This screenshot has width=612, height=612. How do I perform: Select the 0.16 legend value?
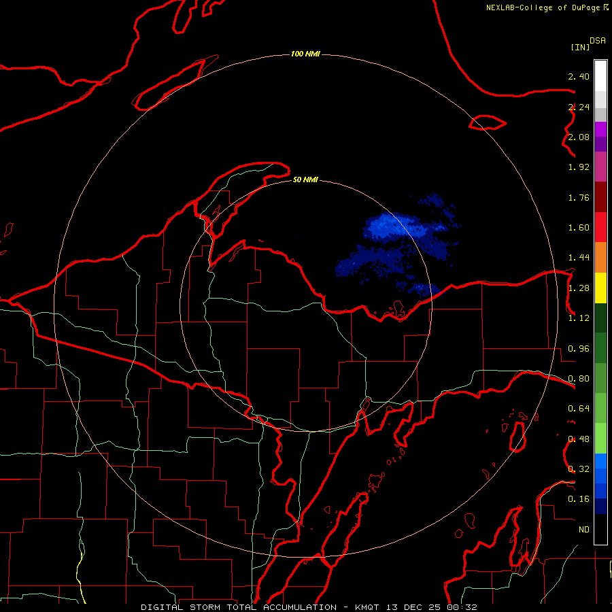[579, 499]
